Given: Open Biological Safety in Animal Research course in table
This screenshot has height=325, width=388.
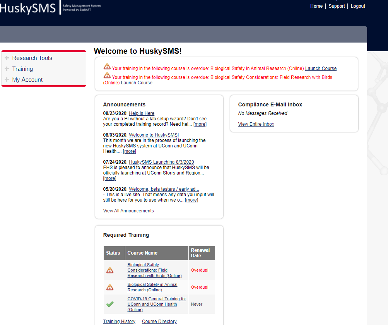Looking at the screenshot, I should pos(152,287).
